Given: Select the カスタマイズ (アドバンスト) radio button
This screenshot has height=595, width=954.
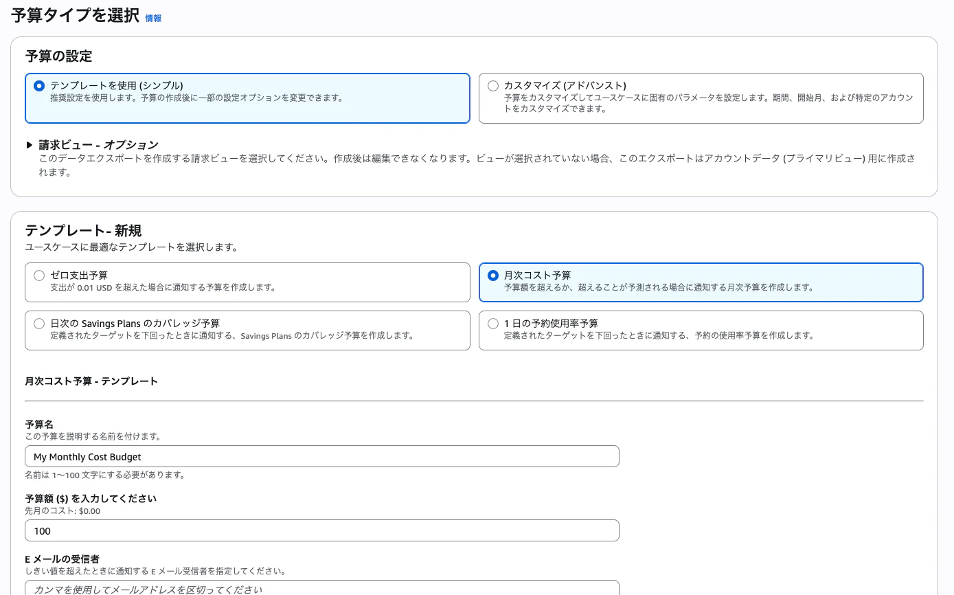Looking at the screenshot, I should (x=493, y=86).
